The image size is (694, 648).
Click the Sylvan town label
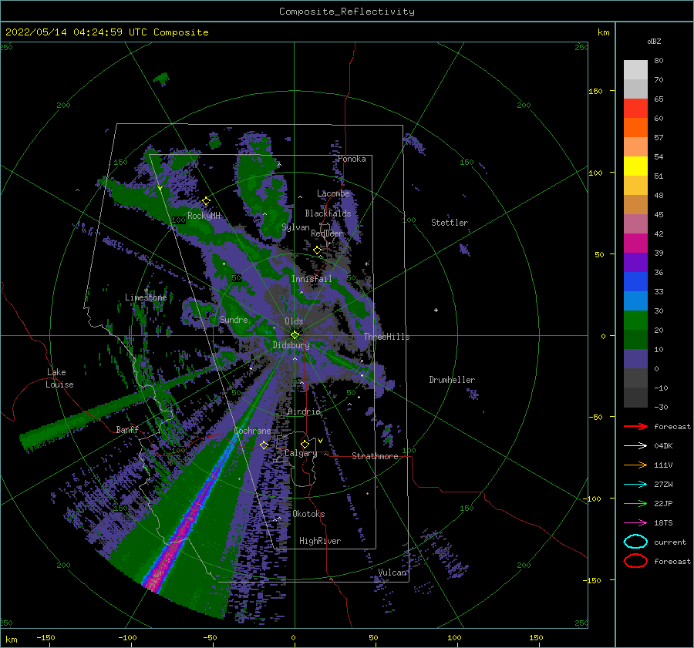tap(295, 228)
